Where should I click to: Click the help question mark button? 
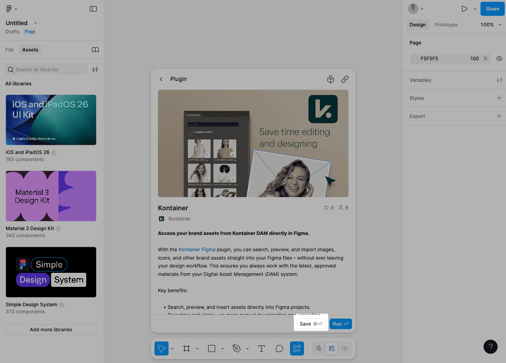pyautogui.click(x=490, y=347)
